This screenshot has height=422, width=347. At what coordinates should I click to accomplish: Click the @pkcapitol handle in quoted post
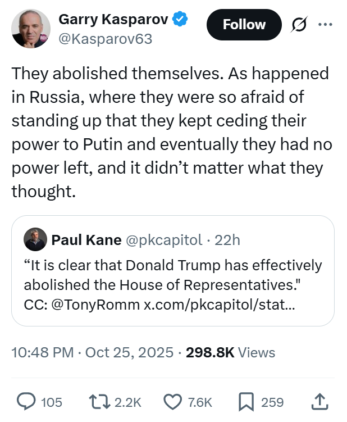(x=163, y=240)
